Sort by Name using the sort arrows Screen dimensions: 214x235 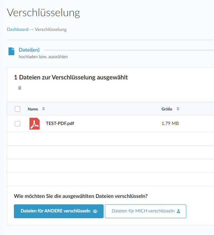(x=44, y=109)
